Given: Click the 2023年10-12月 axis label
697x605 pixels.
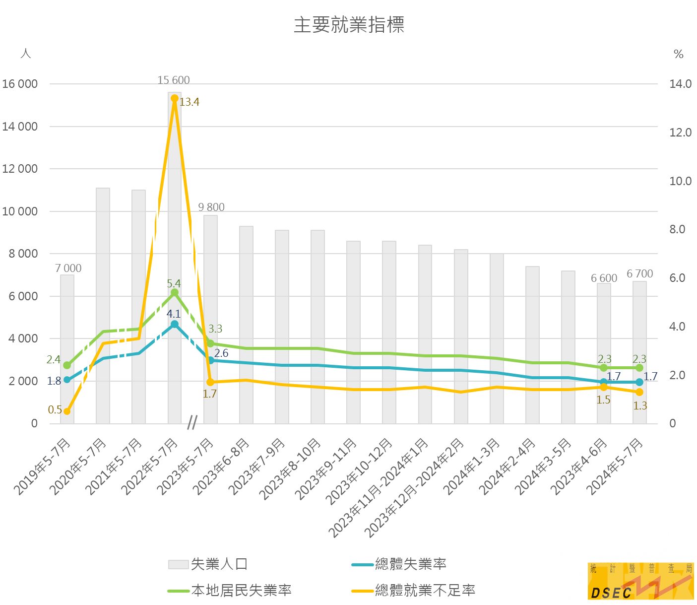Looking at the screenshot, I should (x=360, y=472).
